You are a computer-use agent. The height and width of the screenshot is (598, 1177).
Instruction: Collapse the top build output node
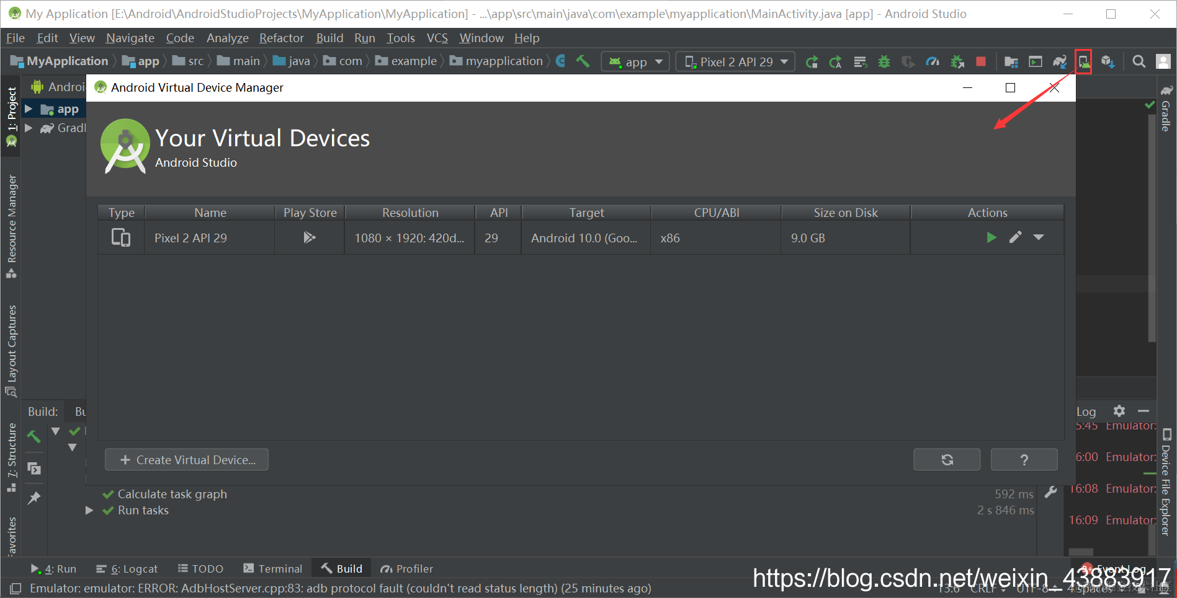(x=56, y=431)
